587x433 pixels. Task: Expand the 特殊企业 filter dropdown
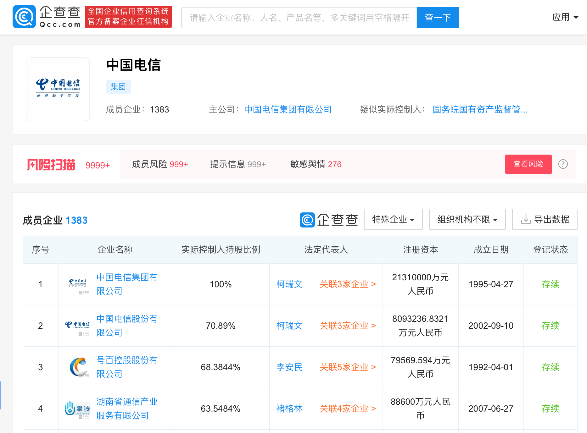[393, 219]
